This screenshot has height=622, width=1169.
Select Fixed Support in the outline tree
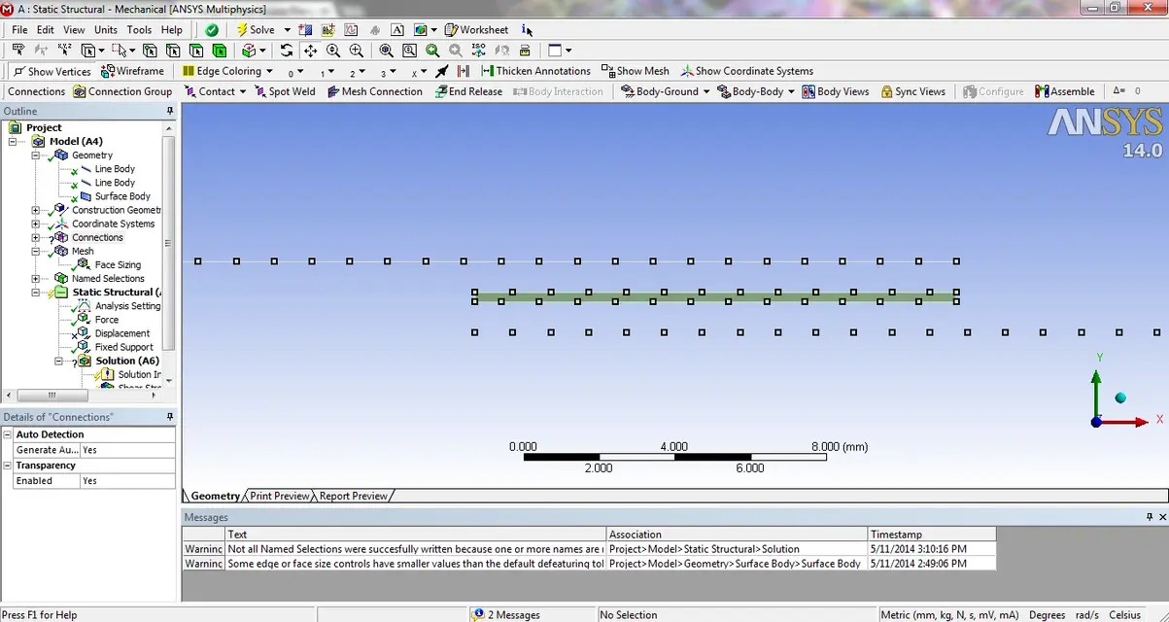click(123, 347)
